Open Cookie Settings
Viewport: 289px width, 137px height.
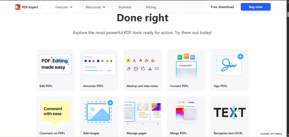point(271,134)
